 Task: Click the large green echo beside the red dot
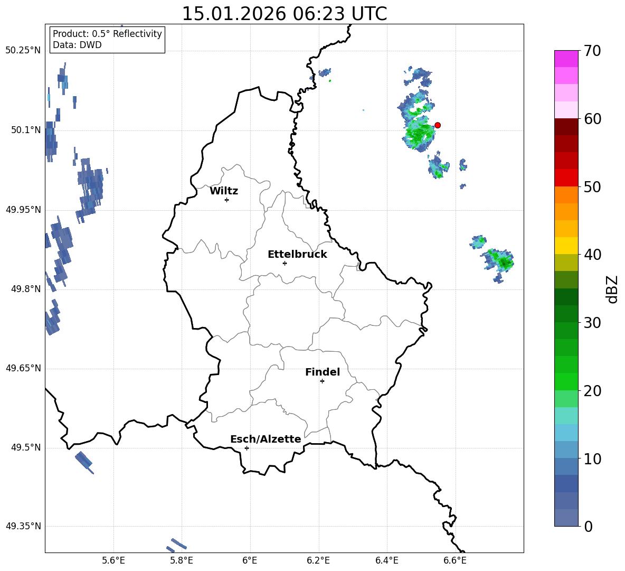pos(419,134)
